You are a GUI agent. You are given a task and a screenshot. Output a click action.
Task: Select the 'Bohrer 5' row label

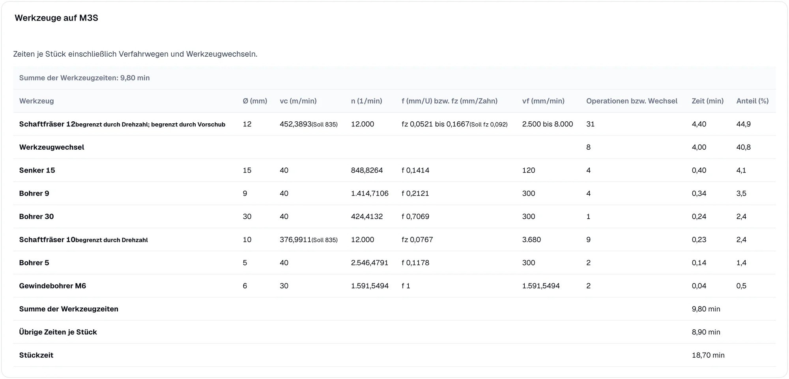point(34,263)
